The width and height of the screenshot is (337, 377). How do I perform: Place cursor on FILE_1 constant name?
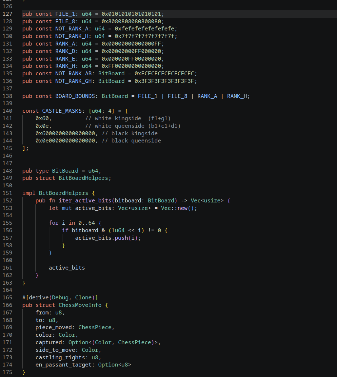(65, 14)
